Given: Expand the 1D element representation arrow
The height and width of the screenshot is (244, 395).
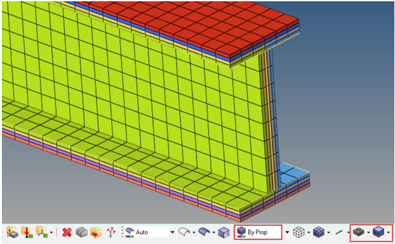Looking at the screenshot, I should (348, 232).
